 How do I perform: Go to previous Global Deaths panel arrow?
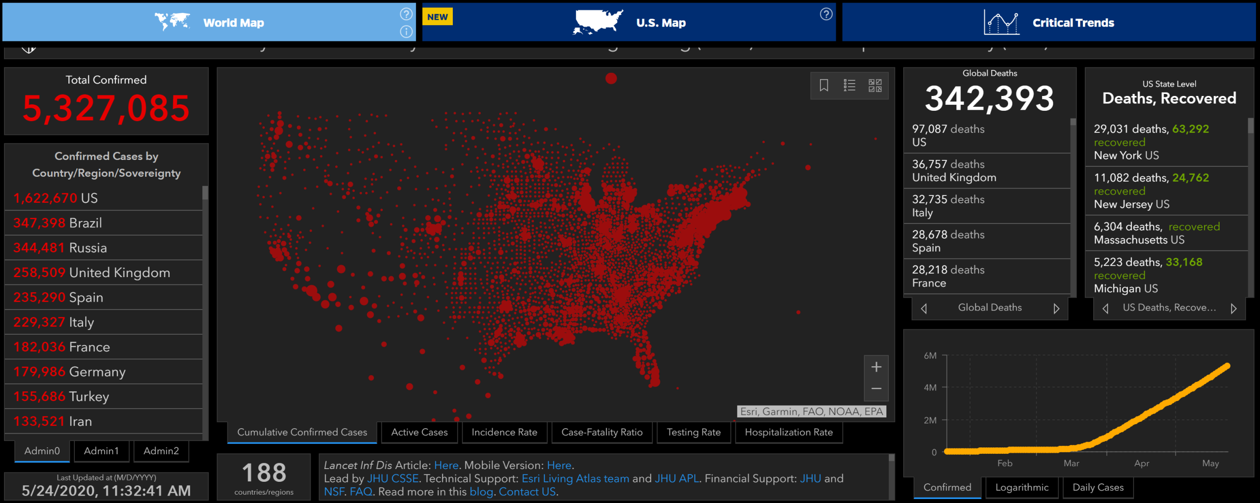[924, 309]
